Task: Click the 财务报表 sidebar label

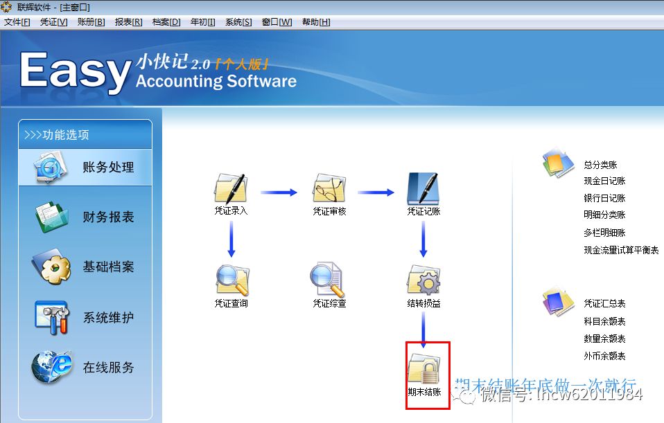Action: 108,217
